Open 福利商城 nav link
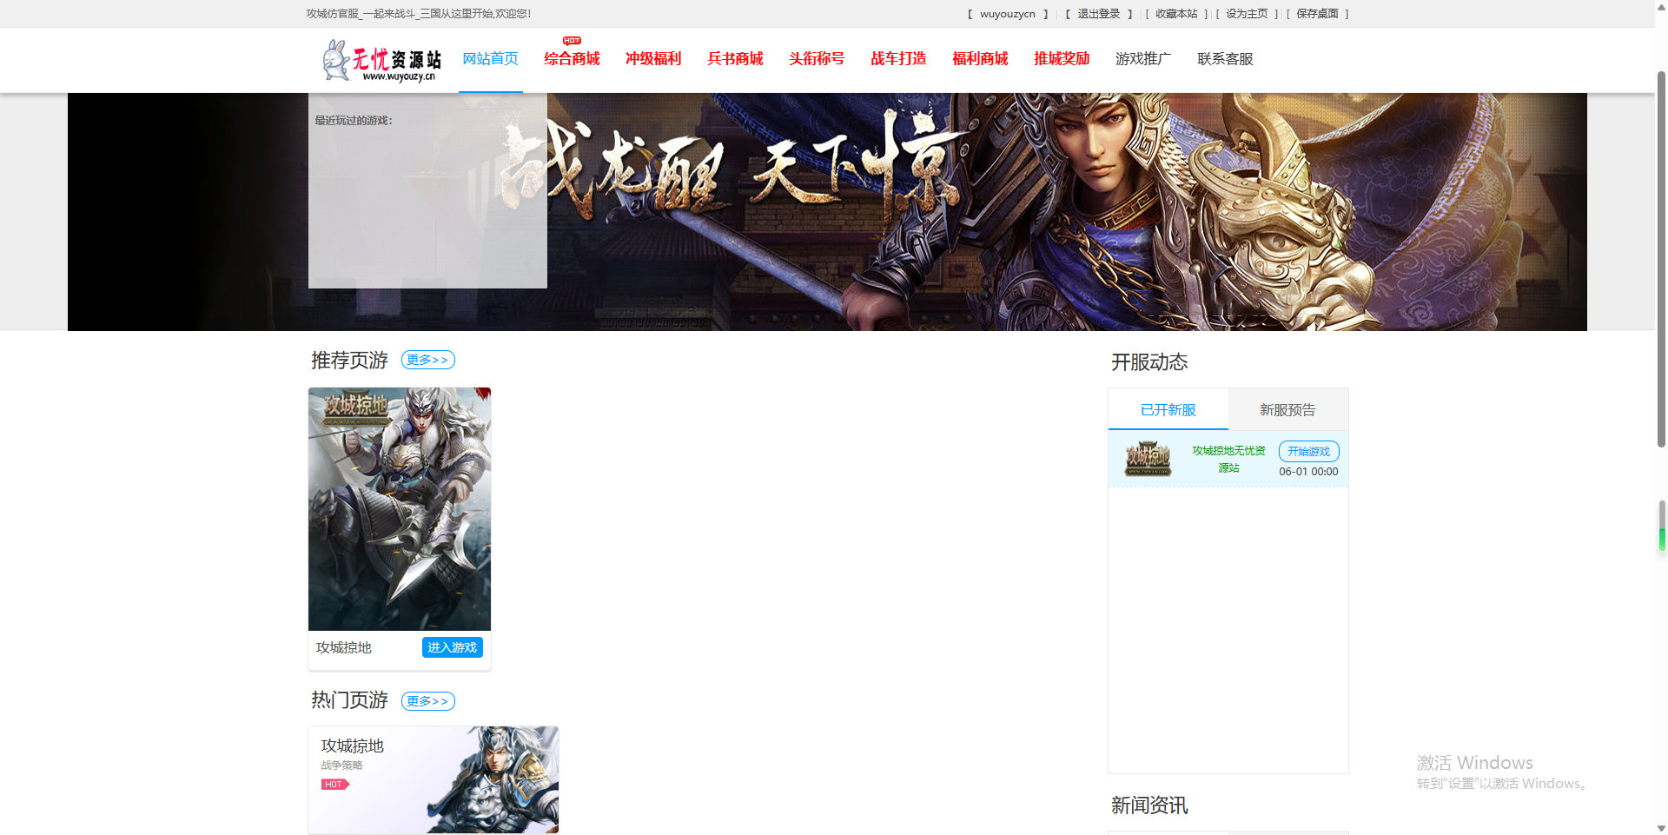 point(980,59)
